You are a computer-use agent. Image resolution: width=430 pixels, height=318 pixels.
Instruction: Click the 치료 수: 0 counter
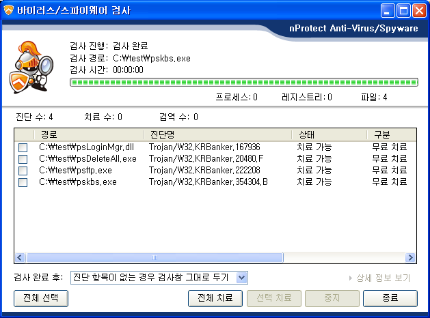pyautogui.click(x=103, y=117)
